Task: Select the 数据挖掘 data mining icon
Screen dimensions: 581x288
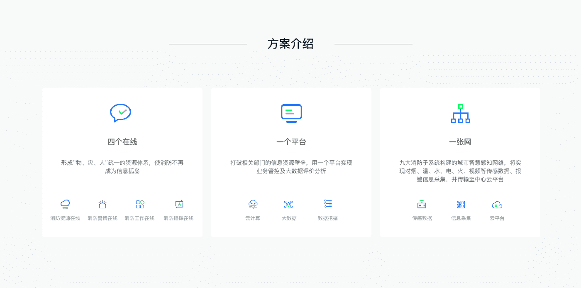Action: pyautogui.click(x=328, y=204)
